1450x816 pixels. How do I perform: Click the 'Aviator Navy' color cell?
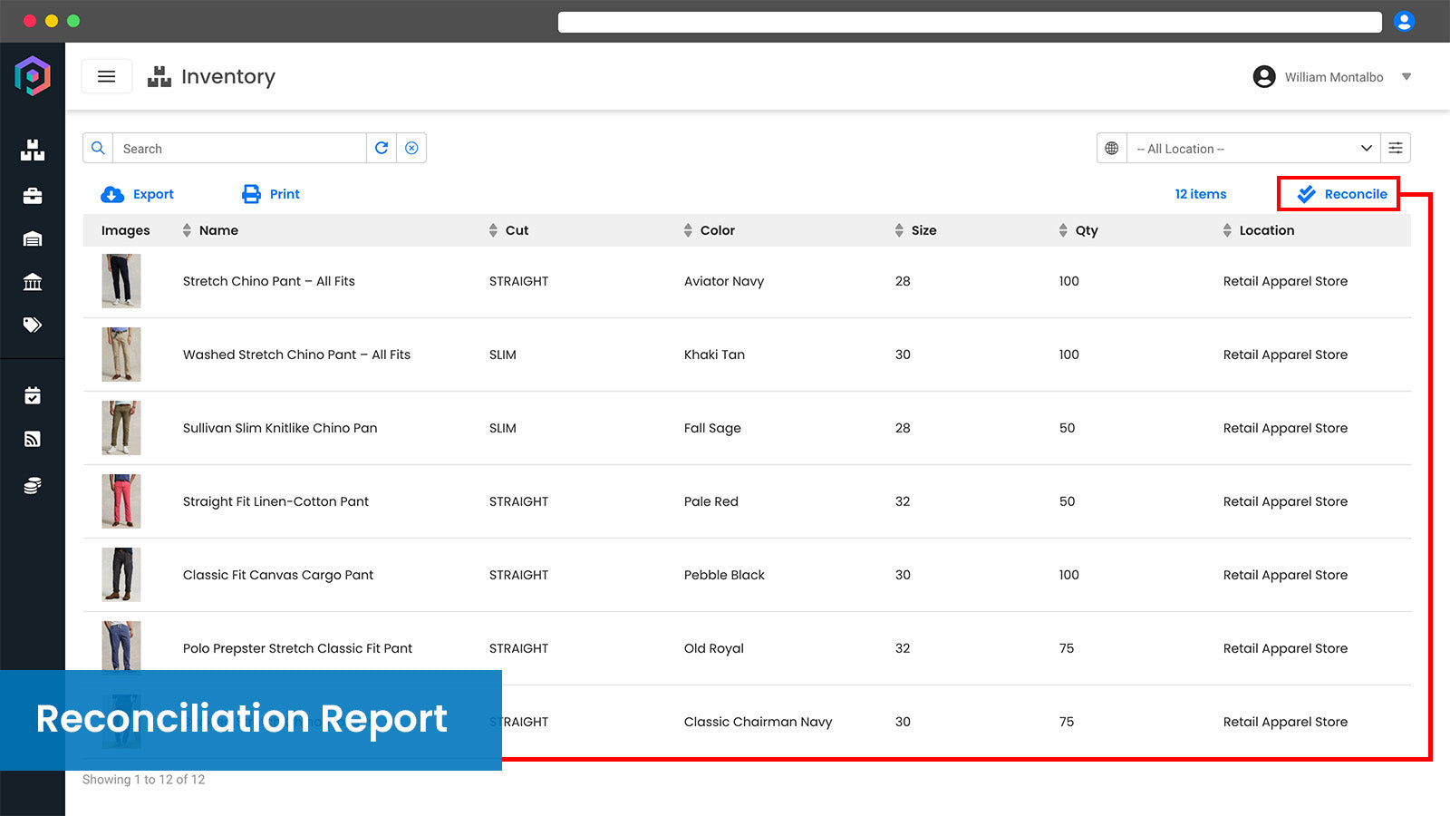pyautogui.click(x=724, y=281)
